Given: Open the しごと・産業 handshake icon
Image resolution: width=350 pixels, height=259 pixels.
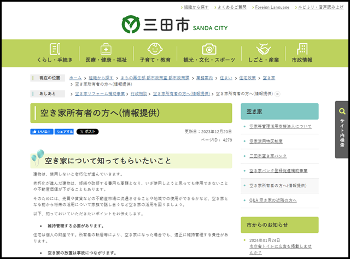Looking at the screenshot, I should click(264, 49).
